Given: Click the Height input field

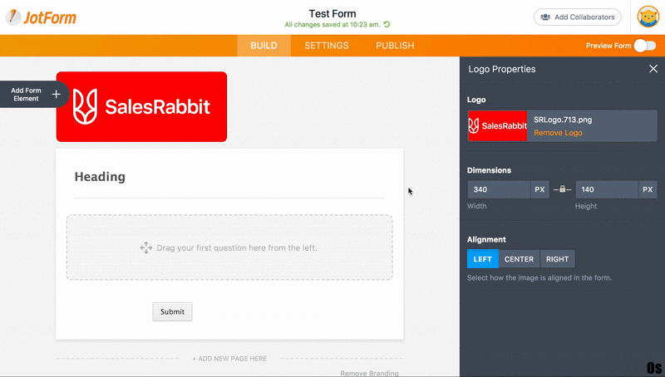Looking at the screenshot, I should pos(607,189).
